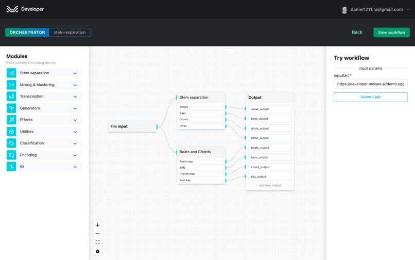Zoom out the canvas with minus icon
Image resolution: width=415 pixels, height=260 pixels.
97,234
